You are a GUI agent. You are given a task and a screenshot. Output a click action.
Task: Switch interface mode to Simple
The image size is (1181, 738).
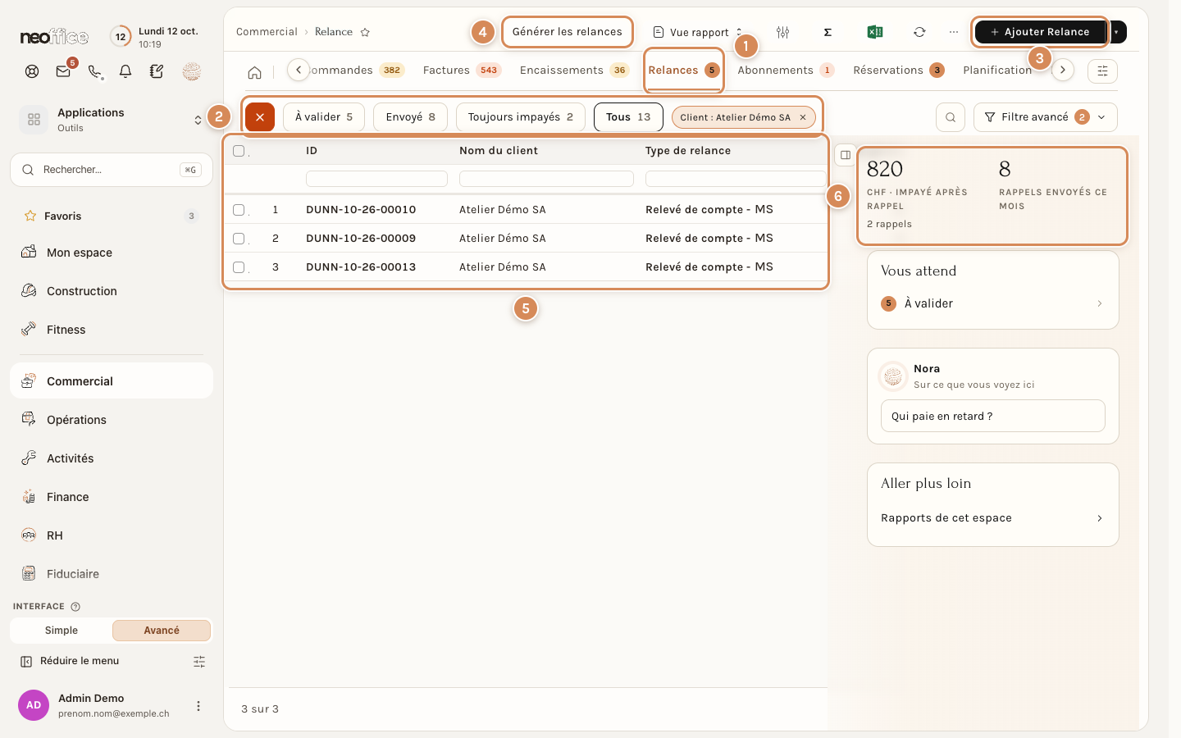pos(62,631)
